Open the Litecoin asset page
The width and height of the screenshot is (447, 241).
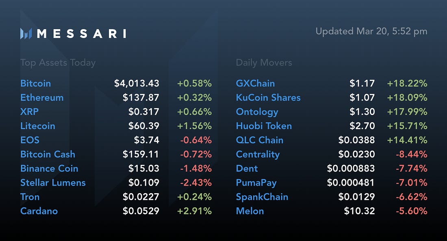coord(38,126)
